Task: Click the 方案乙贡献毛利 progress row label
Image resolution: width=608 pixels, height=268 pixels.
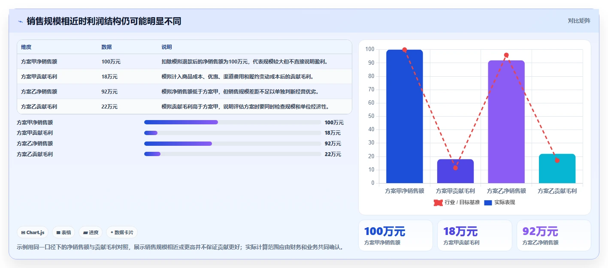Action: click(35, 154)
